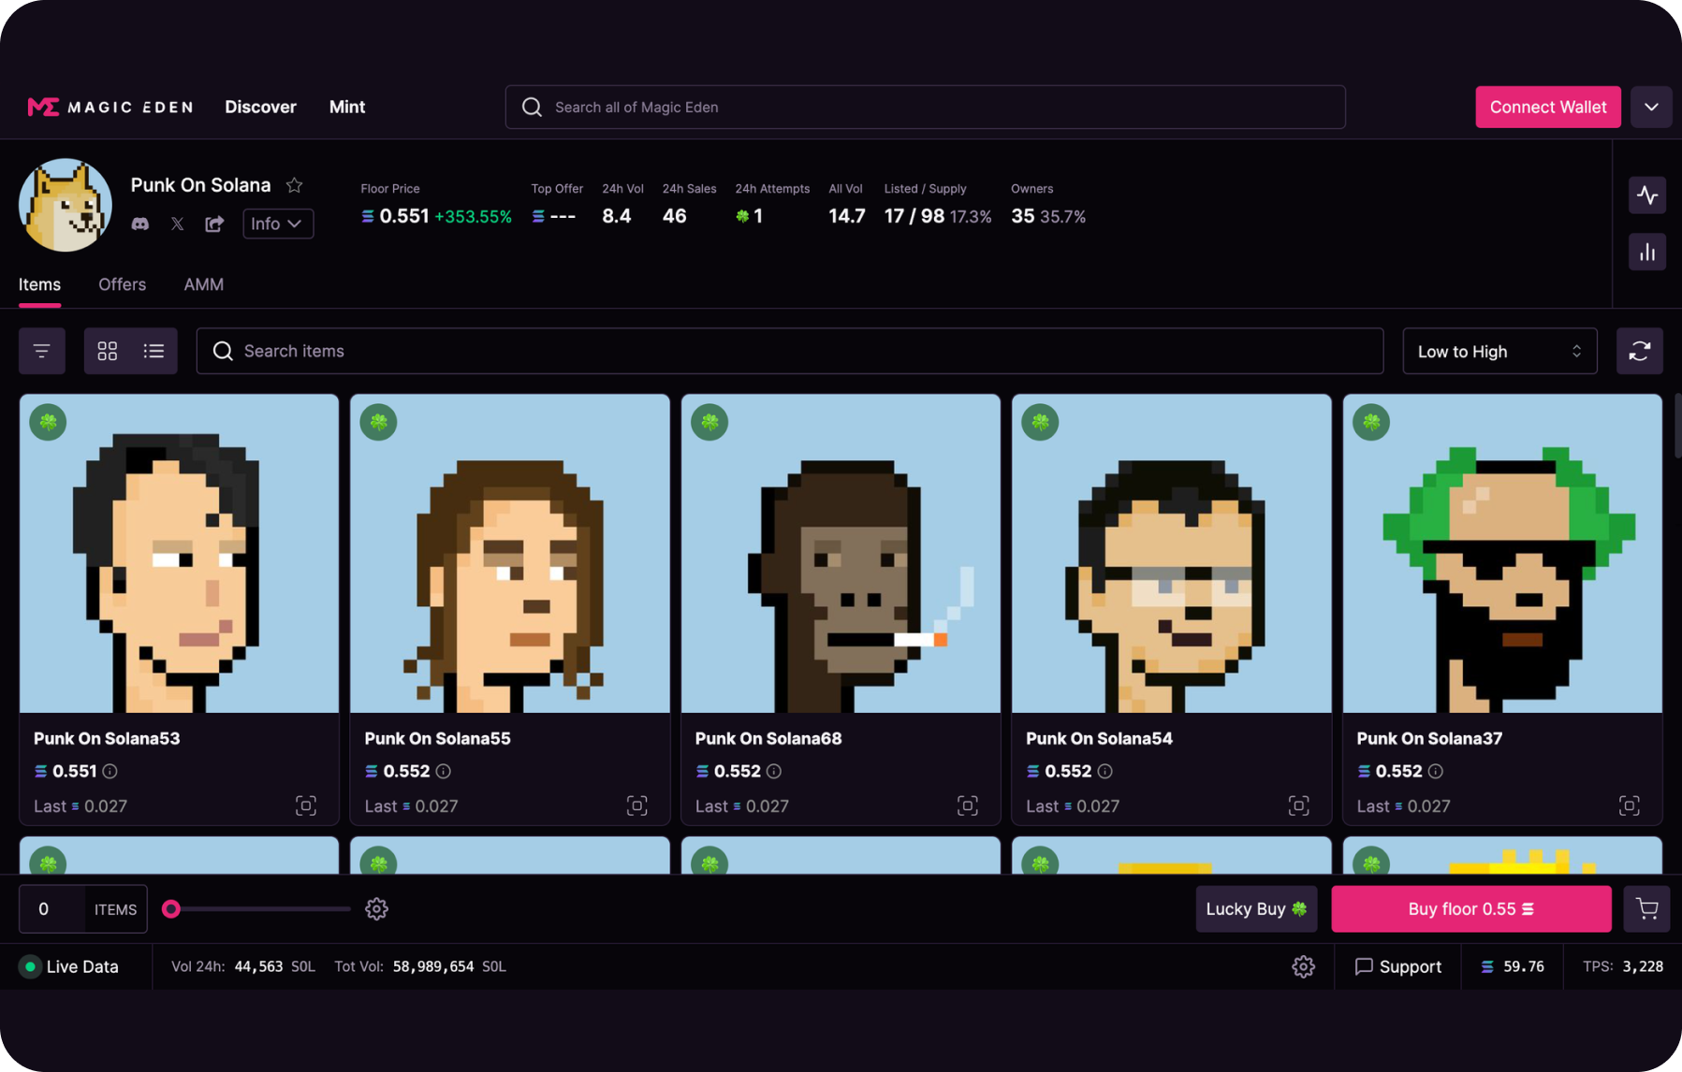Click the share collection icon
Image resolution: width=1682 pixels, height=1072 pixels.
(214, 224)
